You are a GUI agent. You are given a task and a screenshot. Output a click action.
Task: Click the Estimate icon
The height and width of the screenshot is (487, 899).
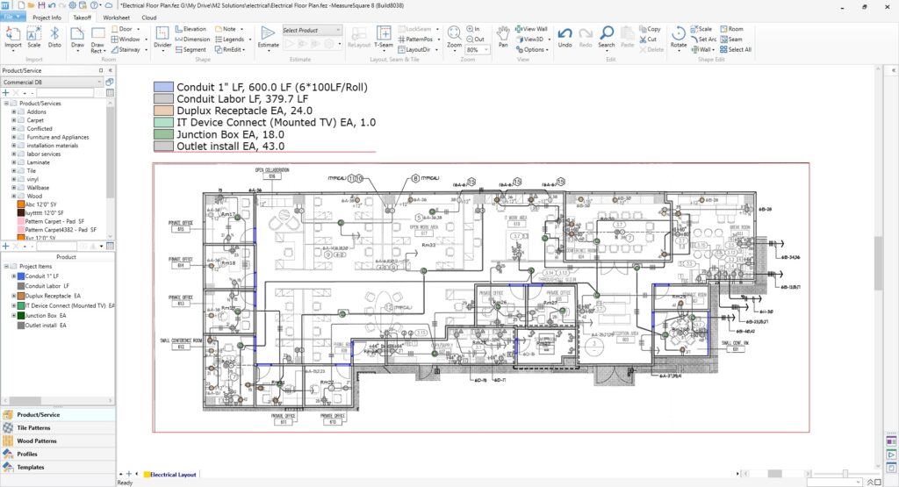coord(268,37)
